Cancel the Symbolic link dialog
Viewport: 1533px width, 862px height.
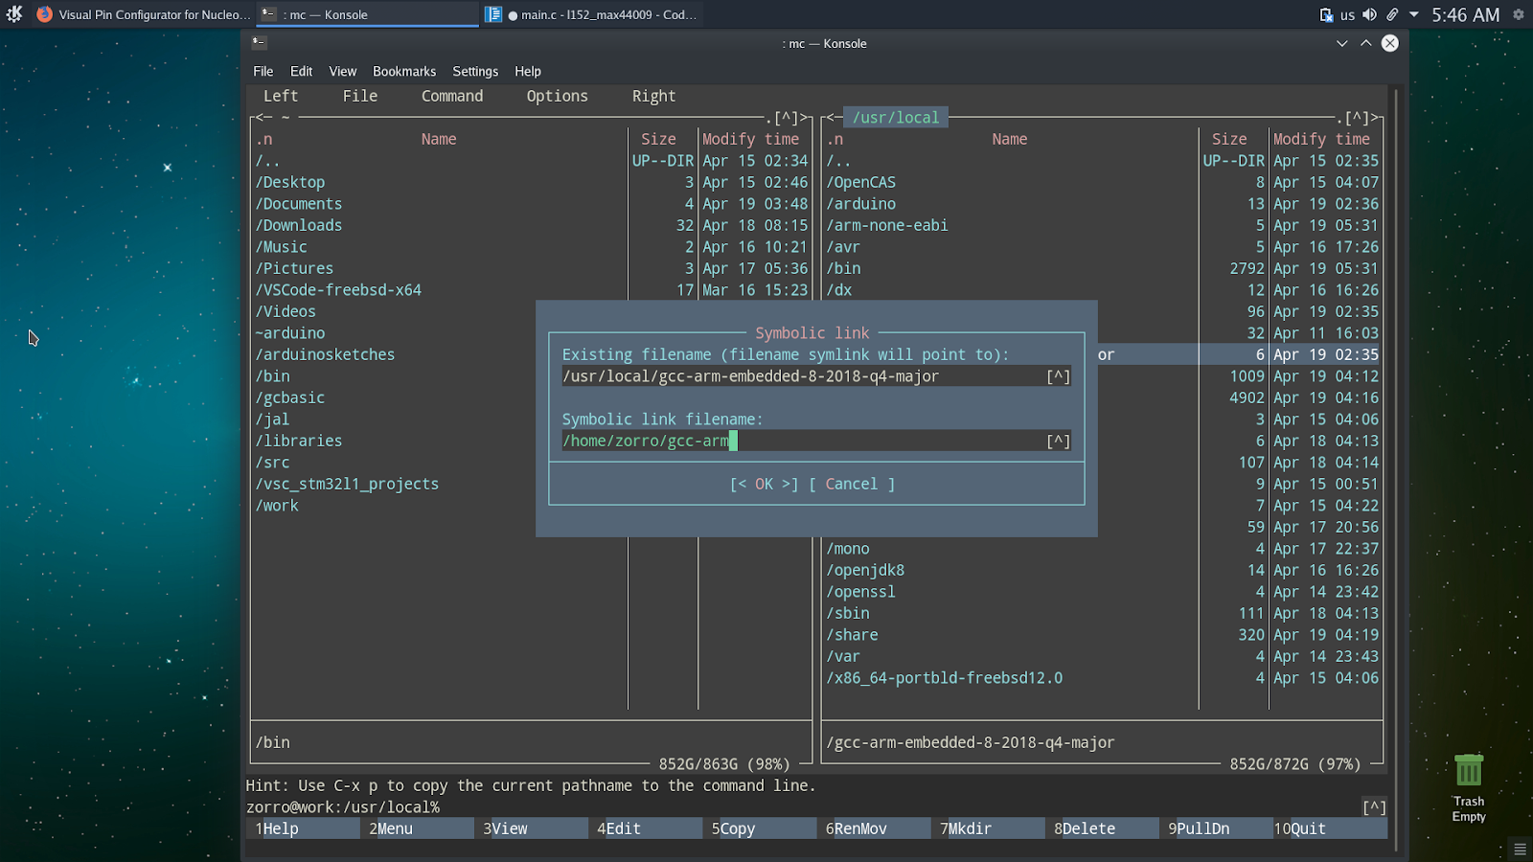(x=851, y=485)
